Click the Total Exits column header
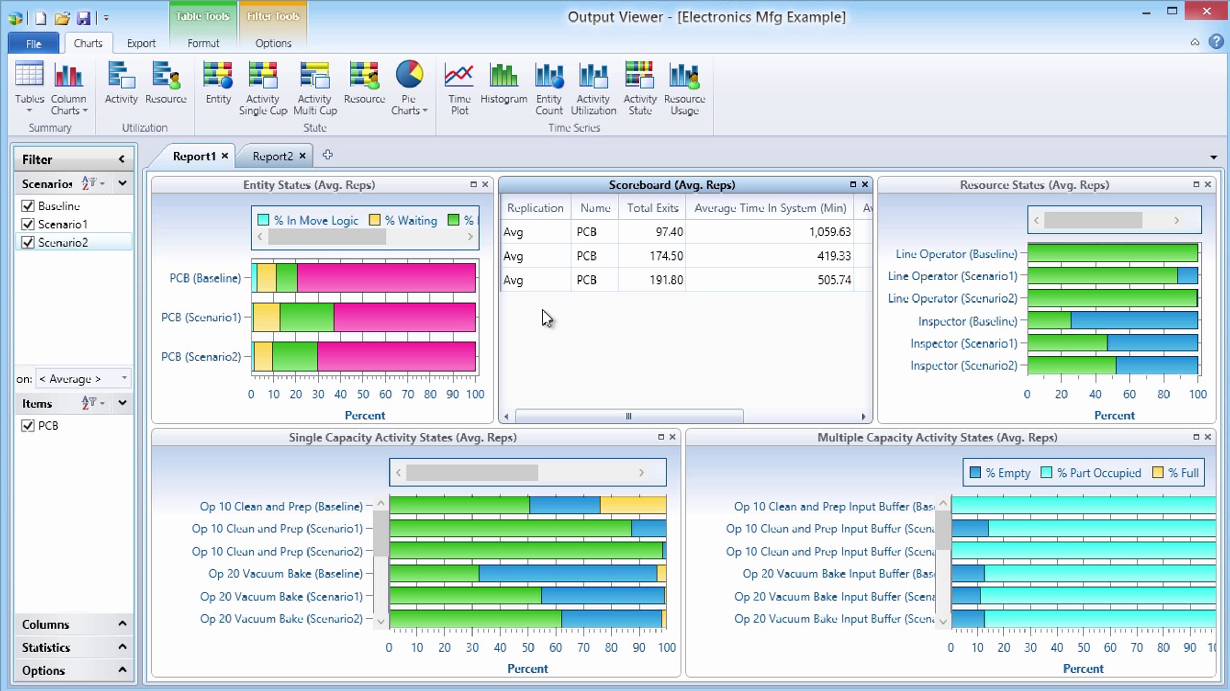The width and height of the screenshot is (1230, 691). 652,208
